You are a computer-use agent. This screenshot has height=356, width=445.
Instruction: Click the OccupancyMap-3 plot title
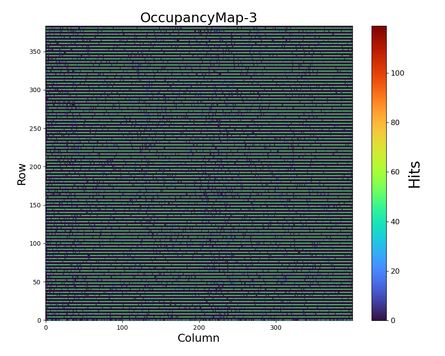point(198,18)
